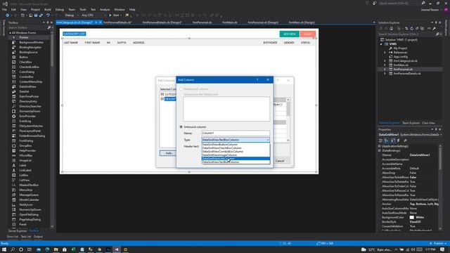Open the Type combo box arrow

tap(267, 140)
